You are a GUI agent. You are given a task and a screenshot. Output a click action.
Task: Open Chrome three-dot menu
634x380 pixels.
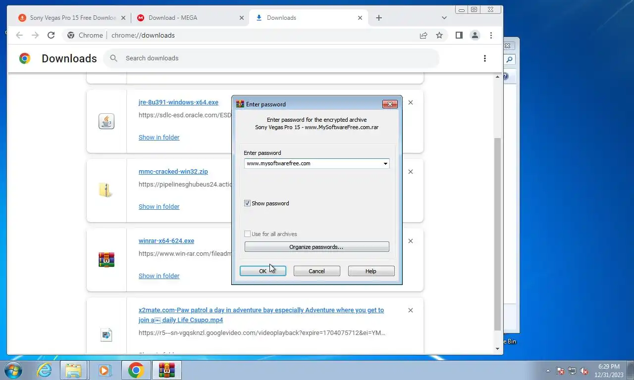491,35
